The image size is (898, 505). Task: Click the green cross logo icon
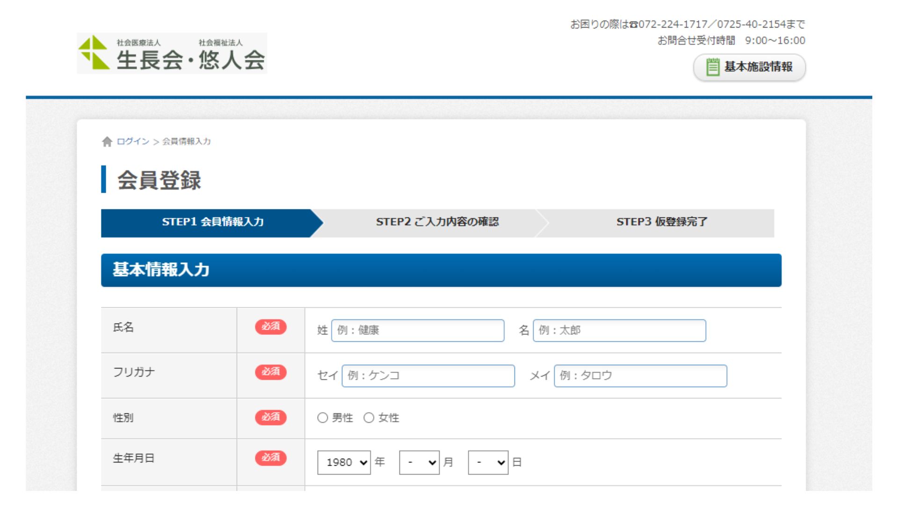pyautogui.click(x=94, y=53)
